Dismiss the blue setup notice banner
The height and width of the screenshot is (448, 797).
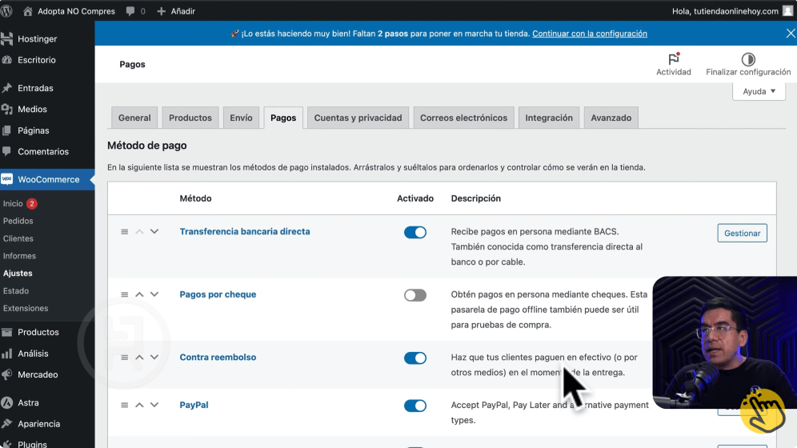click(791, 34)
